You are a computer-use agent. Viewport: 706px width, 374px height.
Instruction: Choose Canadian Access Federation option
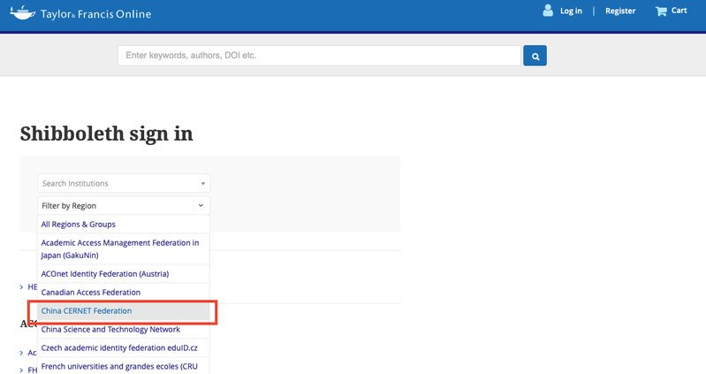(x=124, y=292)
